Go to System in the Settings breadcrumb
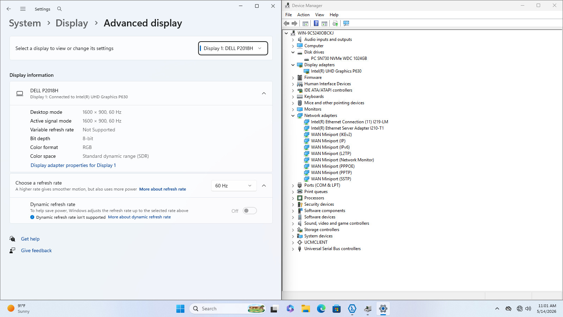This screenshot has height=317, width=563. (x=25, y=23)
